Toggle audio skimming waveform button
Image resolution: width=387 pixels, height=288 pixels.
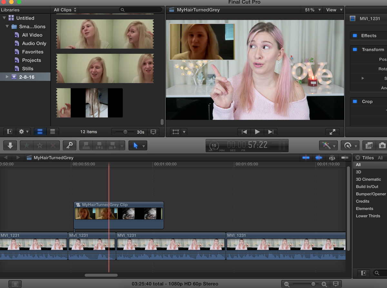pos(319,157)
